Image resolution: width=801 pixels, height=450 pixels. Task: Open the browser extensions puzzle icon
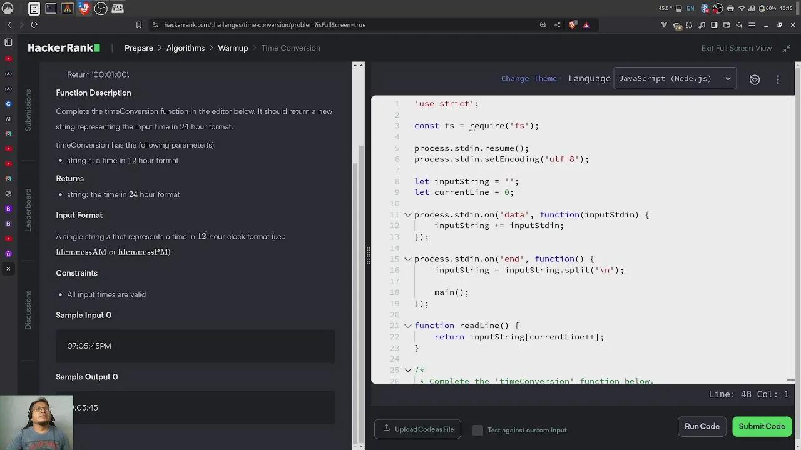tap(689, 25)
